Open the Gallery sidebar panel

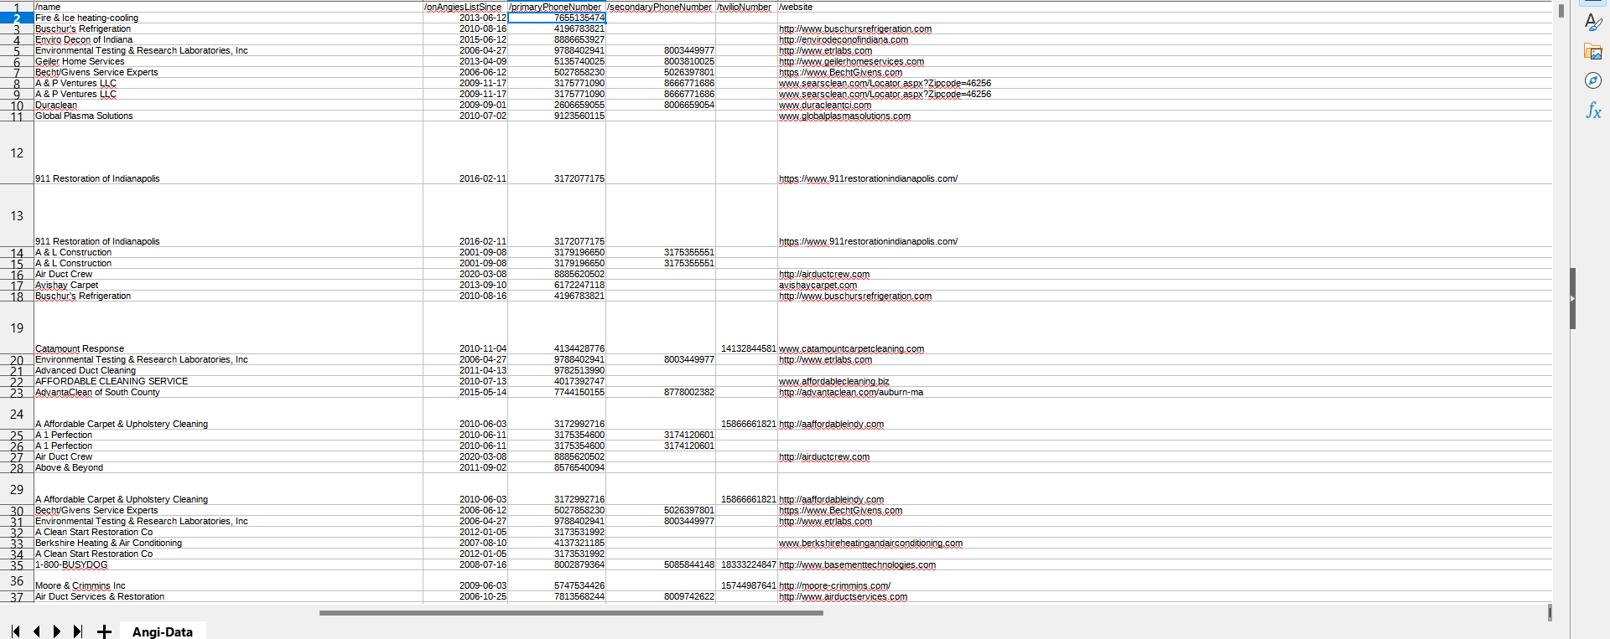(1593, 52)
